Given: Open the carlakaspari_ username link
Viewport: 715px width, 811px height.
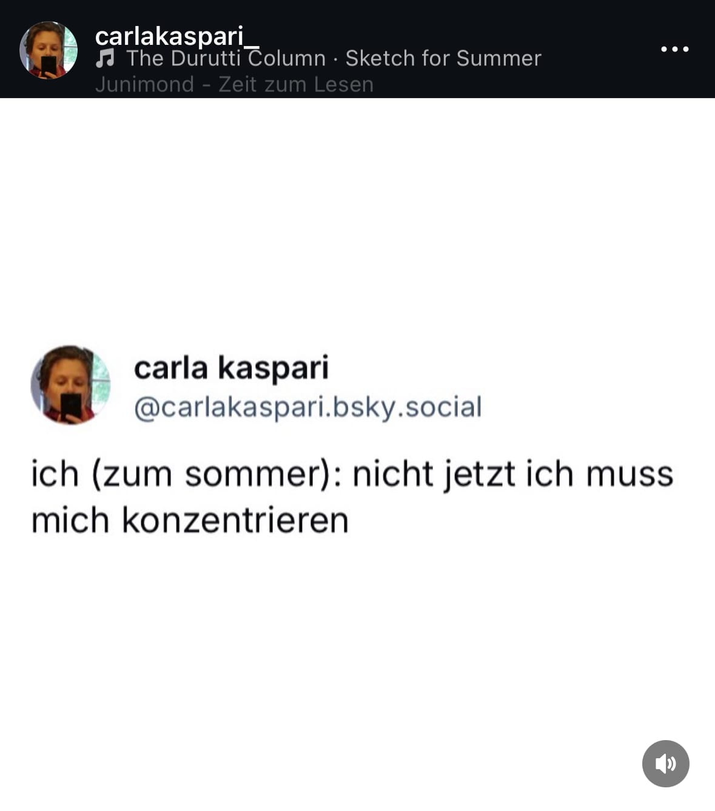Looking at the screenshot, I should tap(177, 36).
